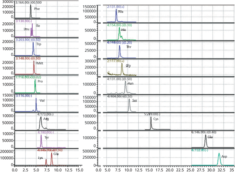Click the Cys peak label

pyautogui.click(x=156, y=119)
